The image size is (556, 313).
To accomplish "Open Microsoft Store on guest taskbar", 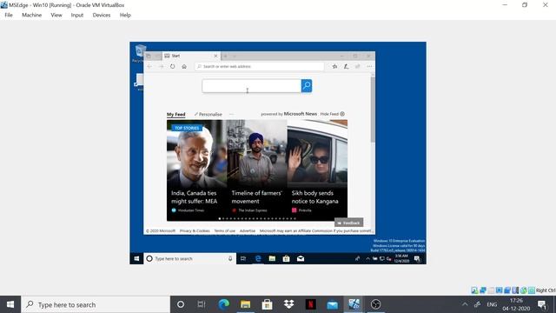I will pyautogui.click(x=286, y=259).
